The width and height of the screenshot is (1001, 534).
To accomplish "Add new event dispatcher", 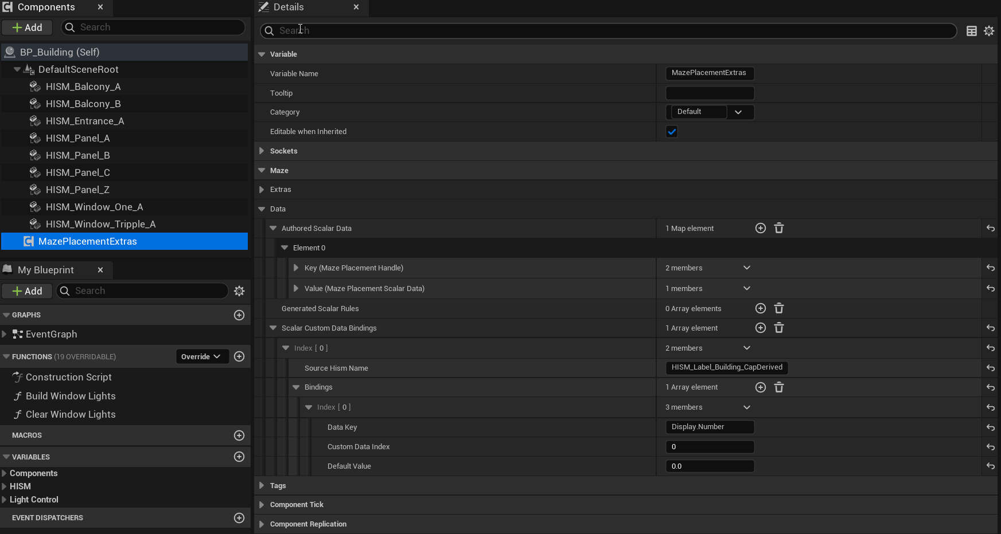I will [x=239, y=518].
